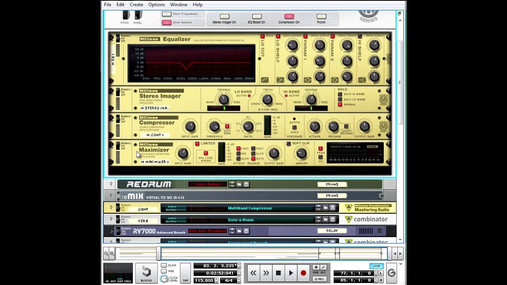This screenshot has height=285, width=507.
Task: Browse patches on the RV7000 reverb
Action: click(x=239, y=231)
